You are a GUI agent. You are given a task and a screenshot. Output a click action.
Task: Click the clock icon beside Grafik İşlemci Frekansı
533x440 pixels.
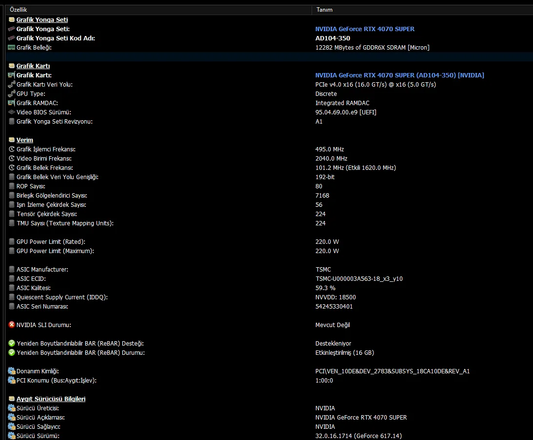(12, 149)
